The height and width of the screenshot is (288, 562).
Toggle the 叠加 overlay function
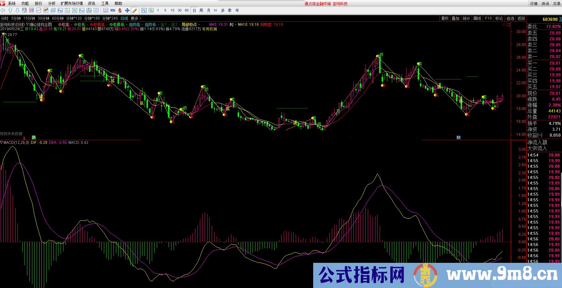(456, 18)
